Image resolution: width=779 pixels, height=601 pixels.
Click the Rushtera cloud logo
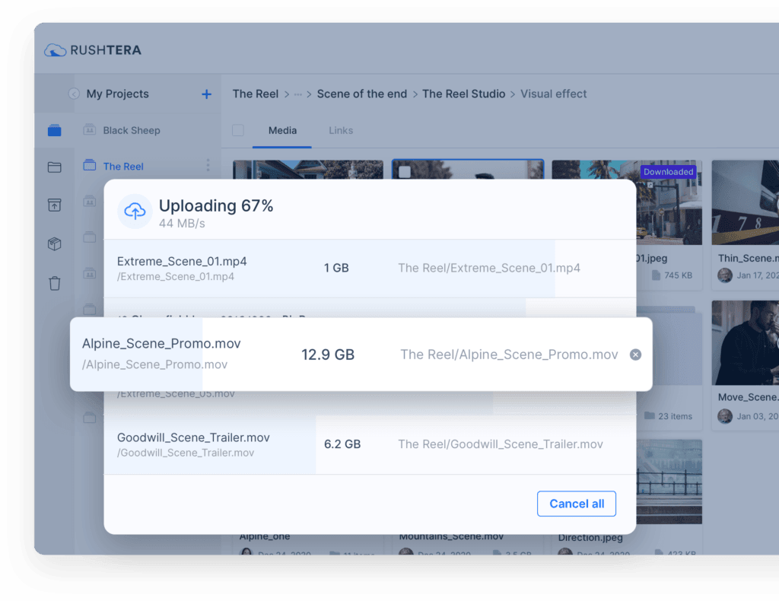coord(55,50)
